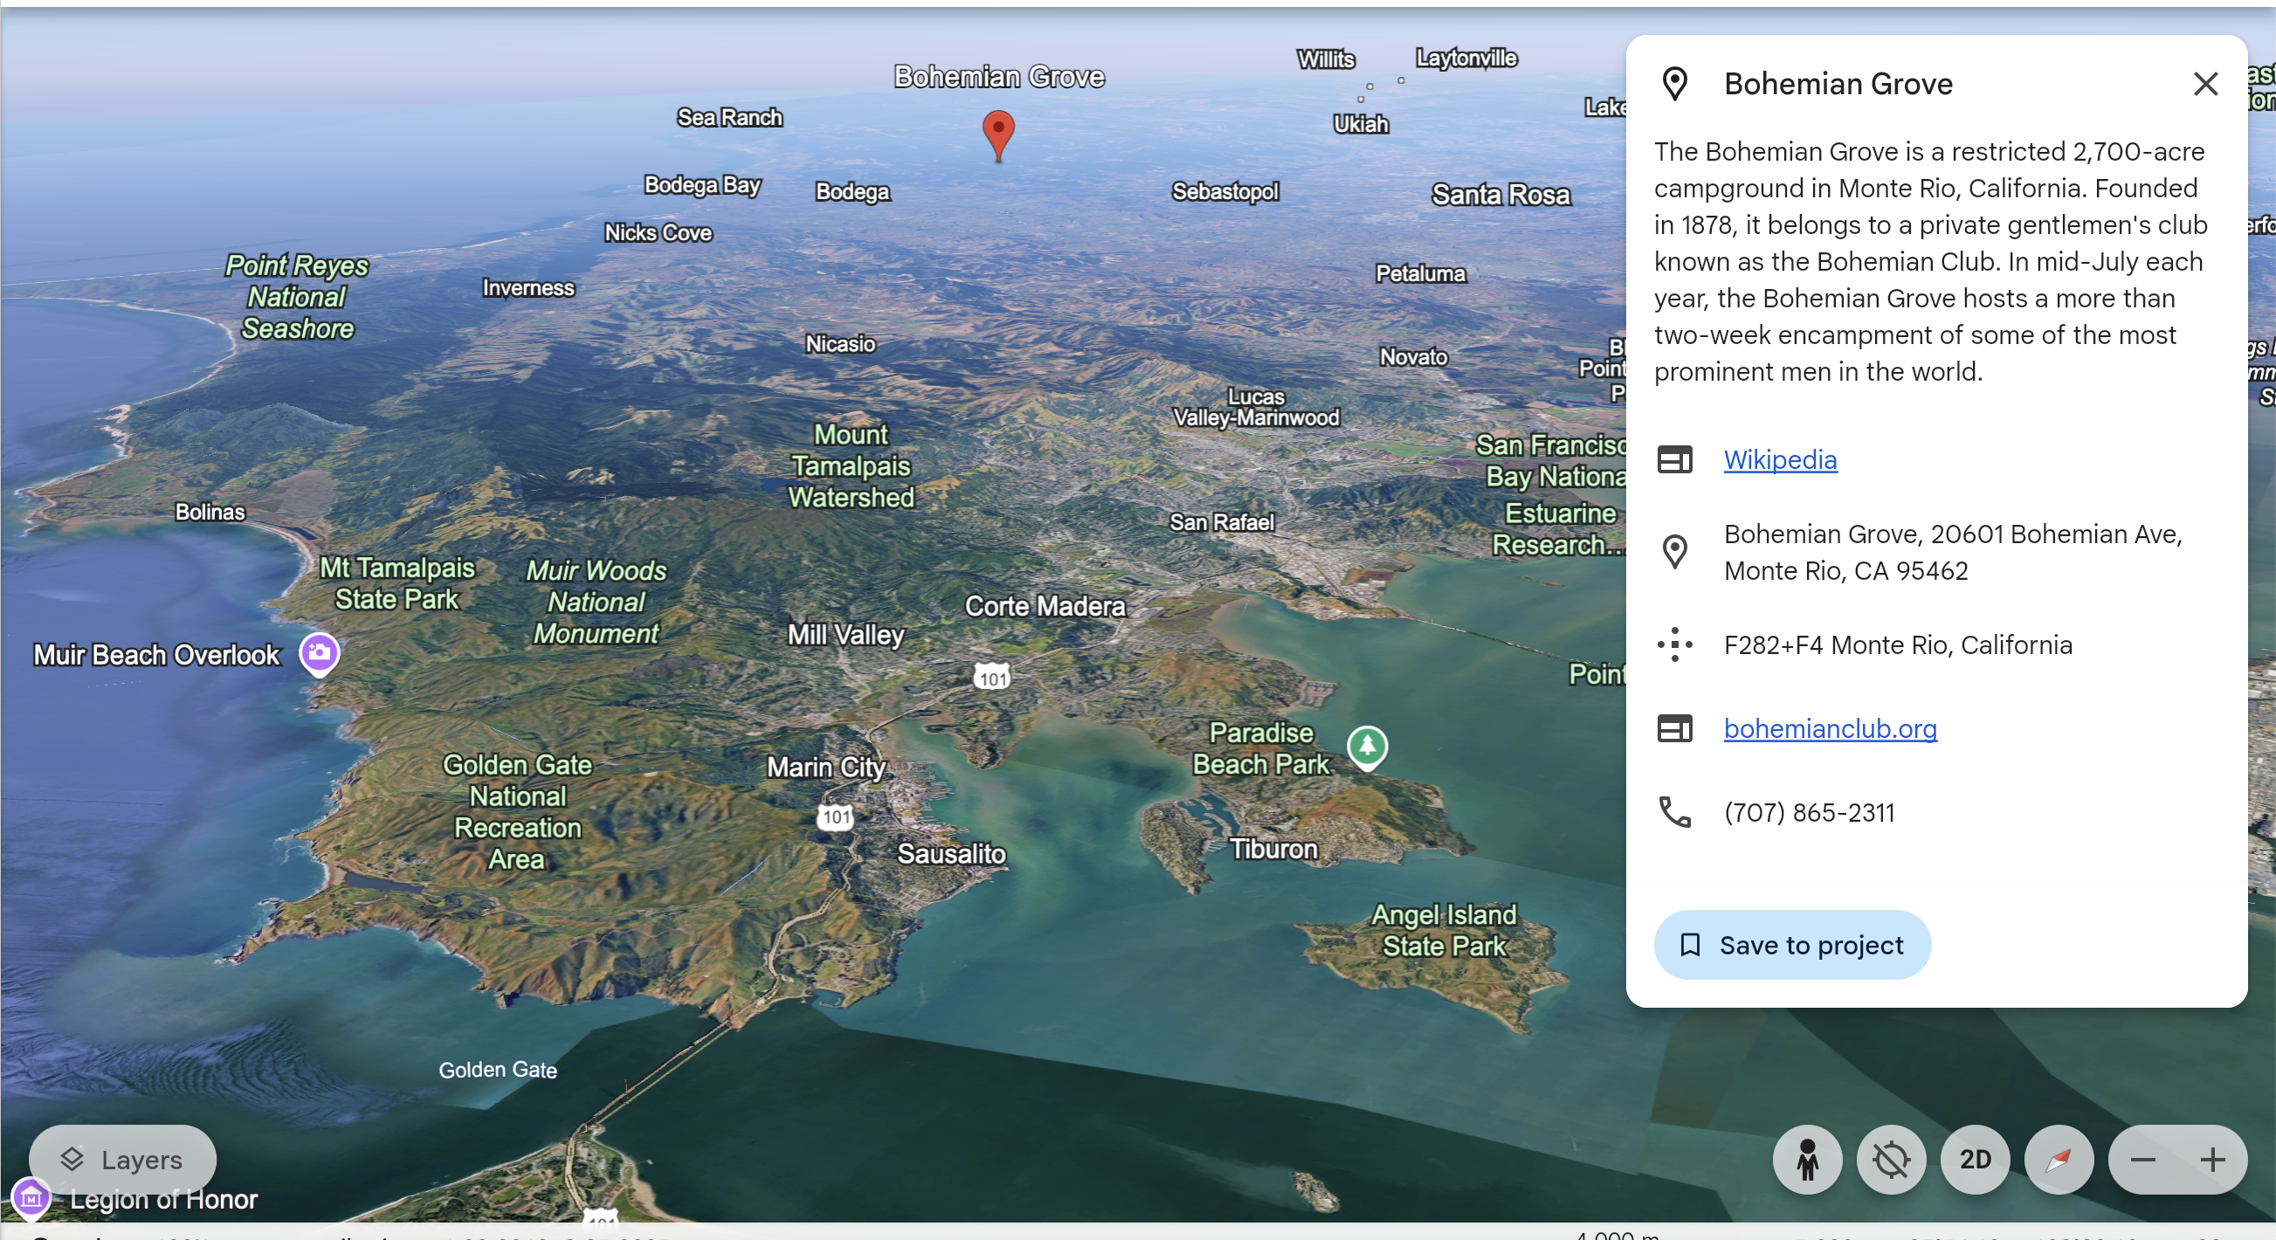Click the Angel Island State Park label

tap(1444, 930)
